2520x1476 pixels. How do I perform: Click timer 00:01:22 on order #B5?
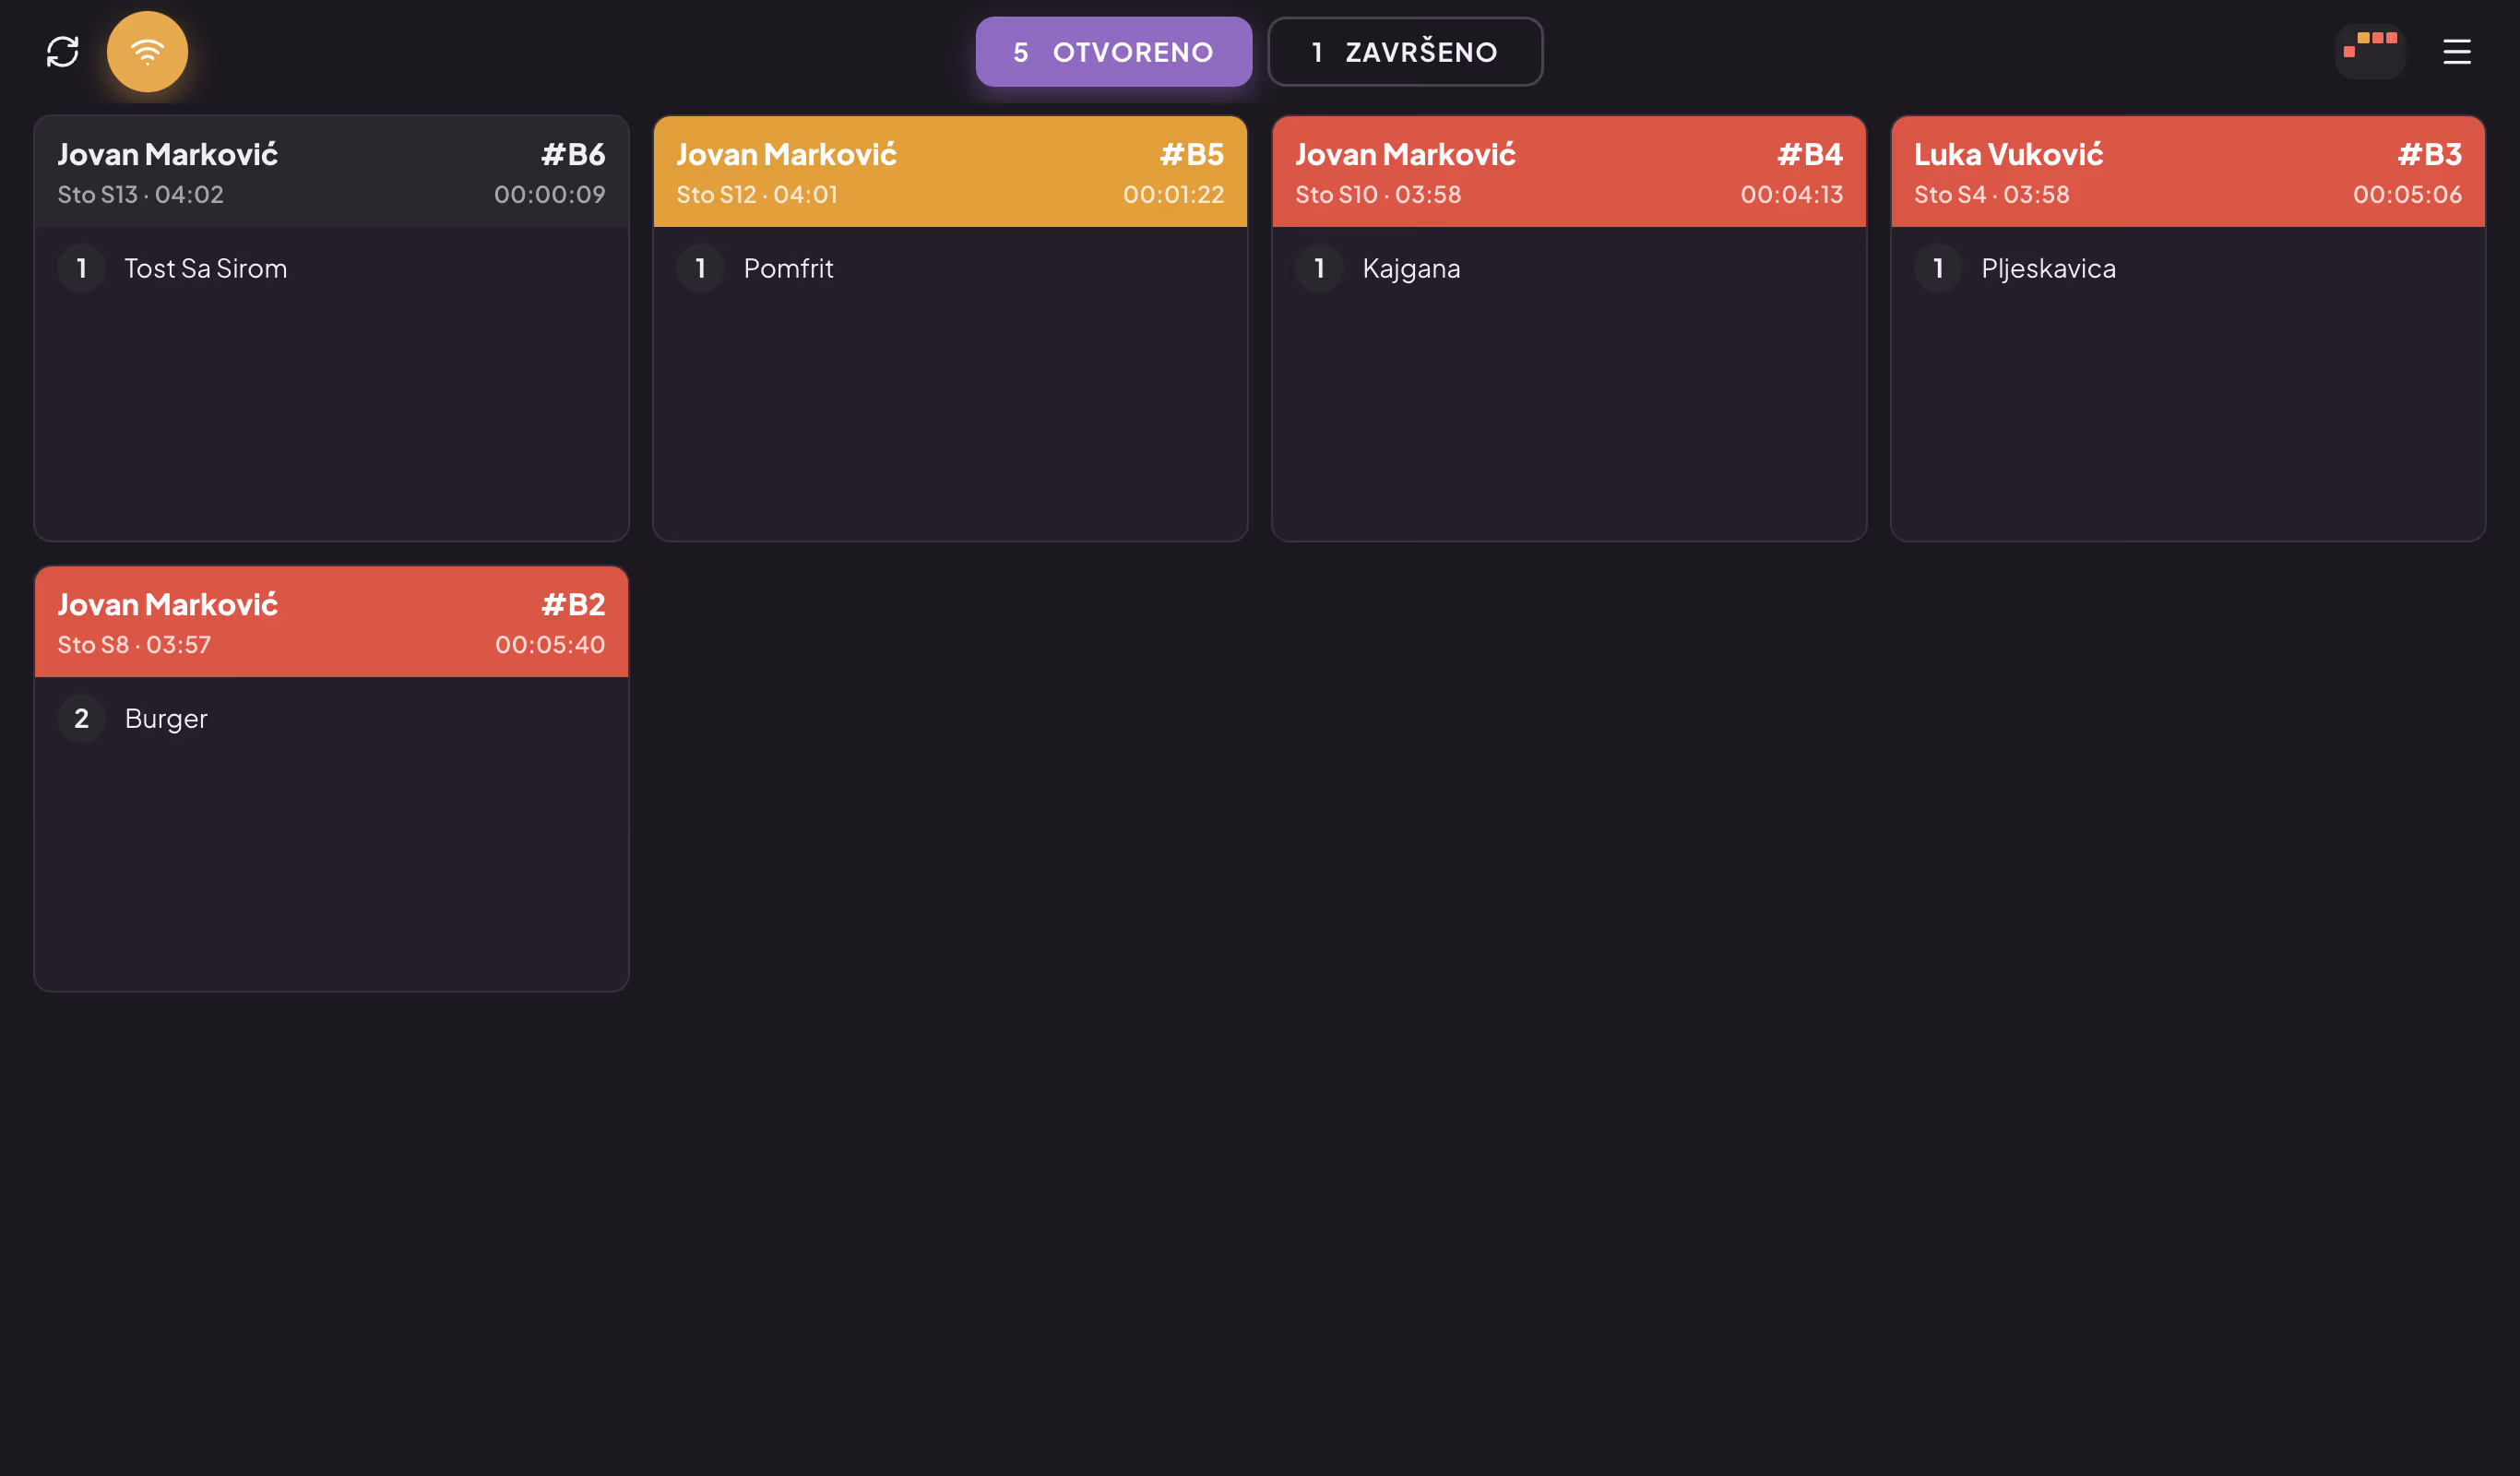[x=1173, y=195]
